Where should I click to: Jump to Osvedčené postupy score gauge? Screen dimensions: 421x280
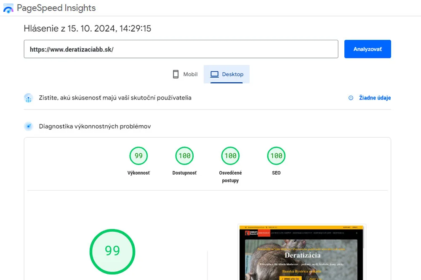click(230, 156)
